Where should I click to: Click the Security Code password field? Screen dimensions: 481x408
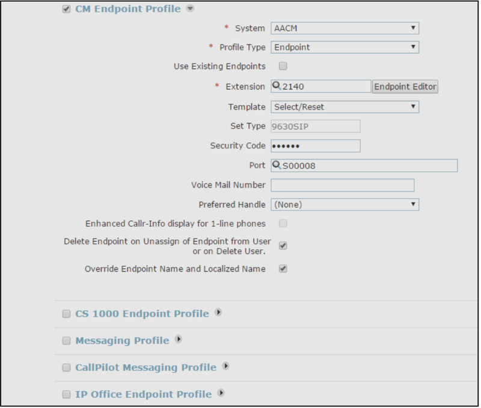(315, 146)
